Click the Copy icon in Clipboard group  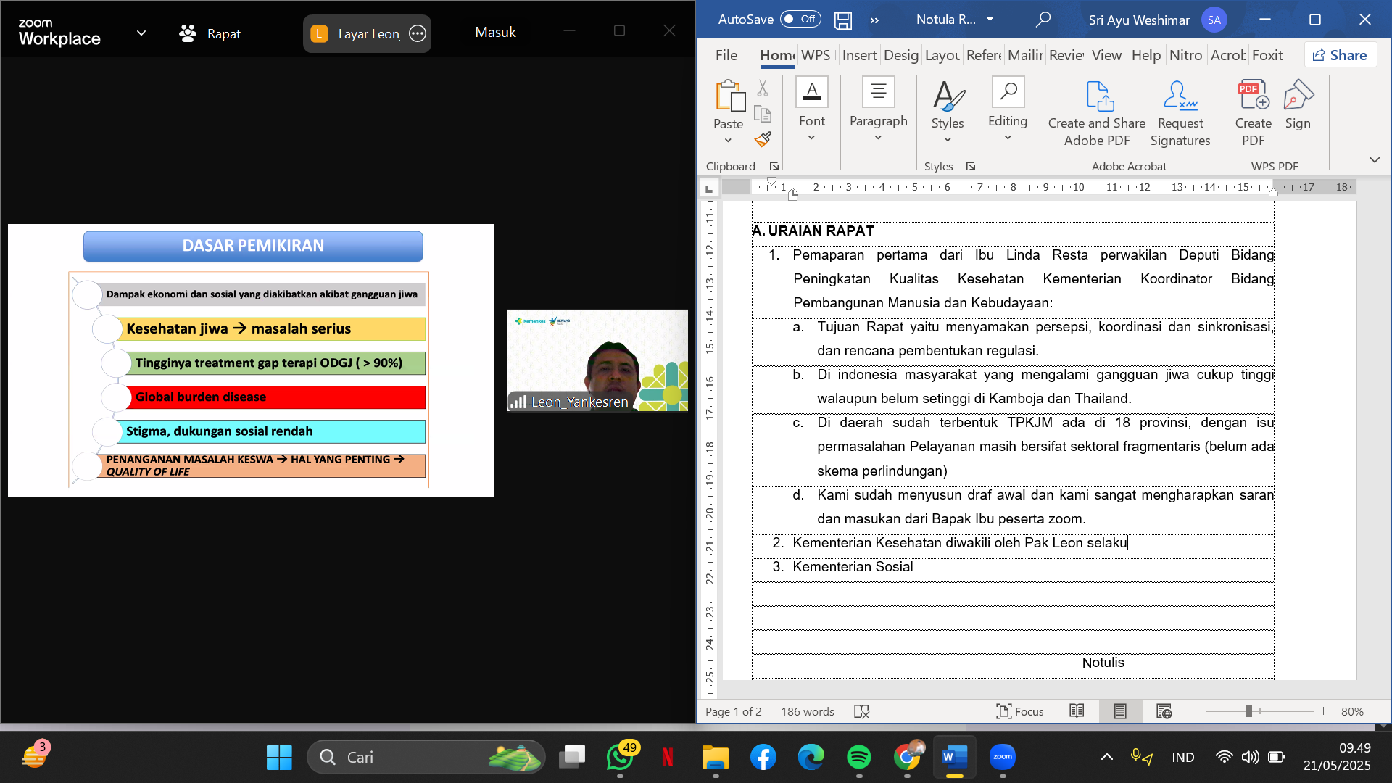pyautogui.click(x=763, y=114)
